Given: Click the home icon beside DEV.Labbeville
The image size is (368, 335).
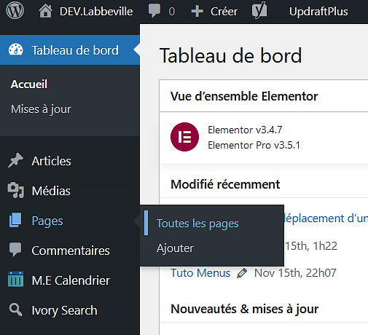Looking at the screenshot, I should tap(45, 11).
